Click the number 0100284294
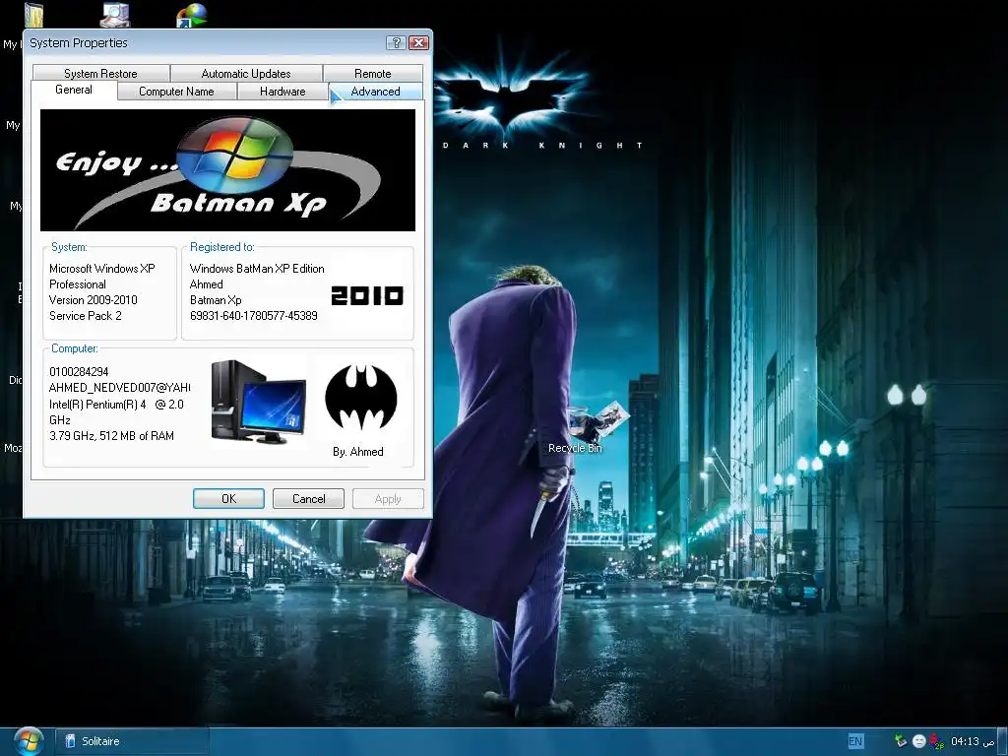This screenshot has height=756, width=1008. 79,372
